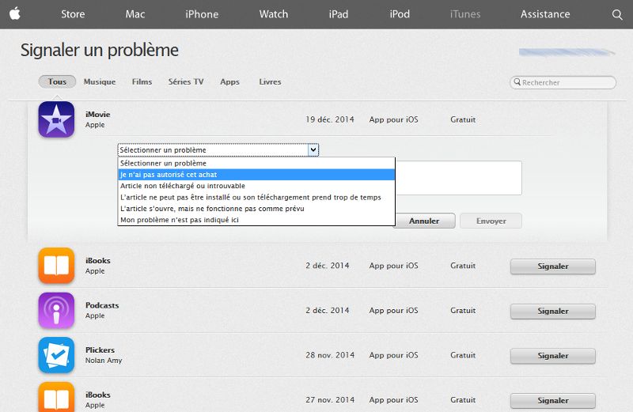The width and height of the screenshot is (633, 412).
Task: Click the Podcasts app icon
Action: tap(56, 310)
